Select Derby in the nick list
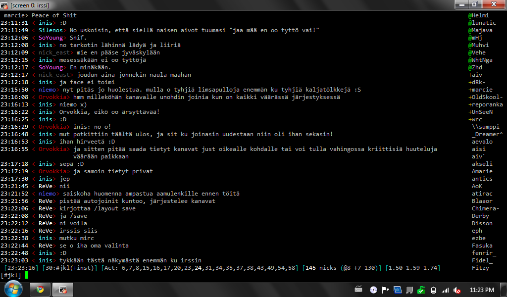The width and height of the screenshot is (507, 297). pos(480,216)
